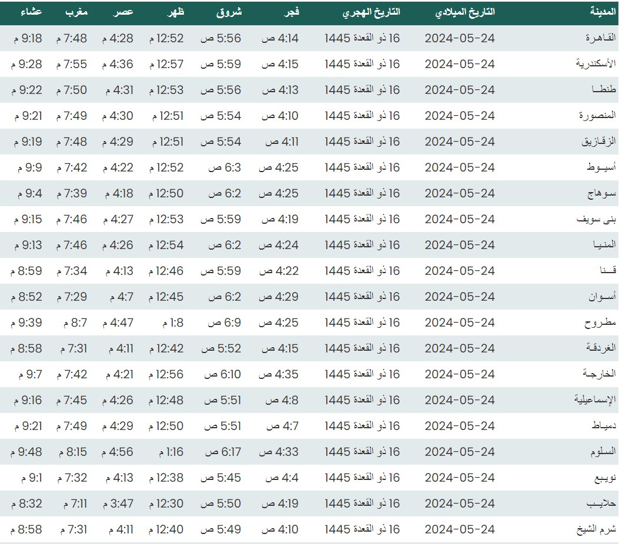Click the Maghrib time for الغردقة
The height and width of the screenshot is (544, 619).
tap(72, 348)
